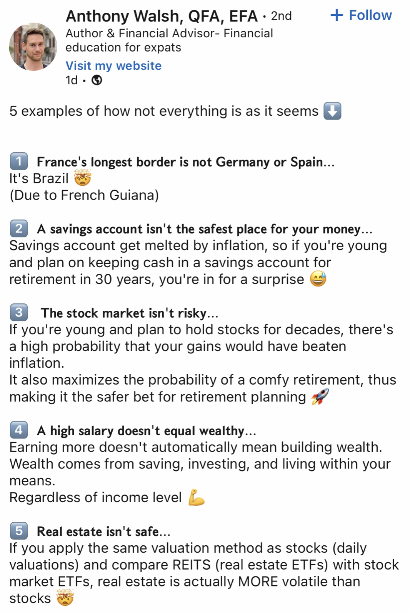
Task: Open the 'Visit my website' link
Action: (113, 66)
